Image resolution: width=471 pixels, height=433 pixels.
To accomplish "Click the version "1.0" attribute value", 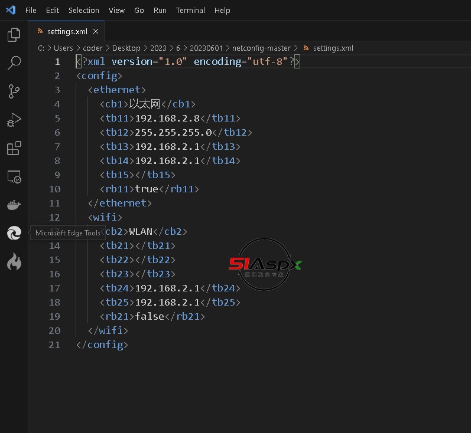I will (x=173, y=62).
